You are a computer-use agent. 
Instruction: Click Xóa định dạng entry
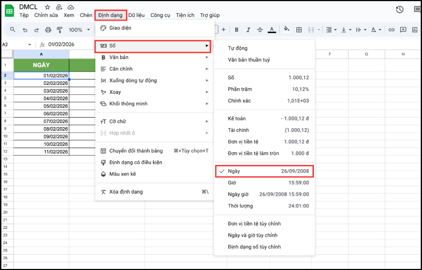pos(155,192)
